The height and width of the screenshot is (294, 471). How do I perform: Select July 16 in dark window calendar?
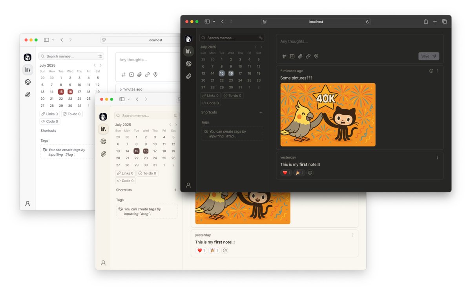tap(231, 73)
